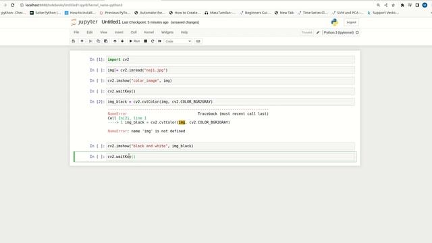
Task: Open the Help menu
Action: 184,32
